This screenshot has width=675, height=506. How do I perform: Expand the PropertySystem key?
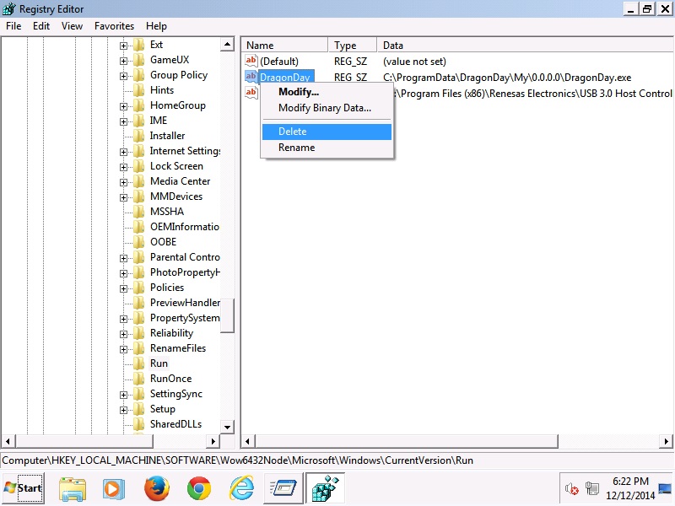(123, 319)
